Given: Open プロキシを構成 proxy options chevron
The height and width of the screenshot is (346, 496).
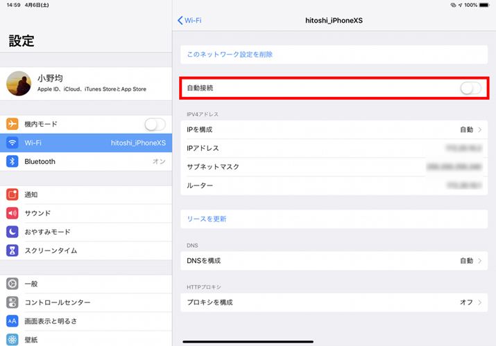Looking at the screenshot, I should 479,302.
